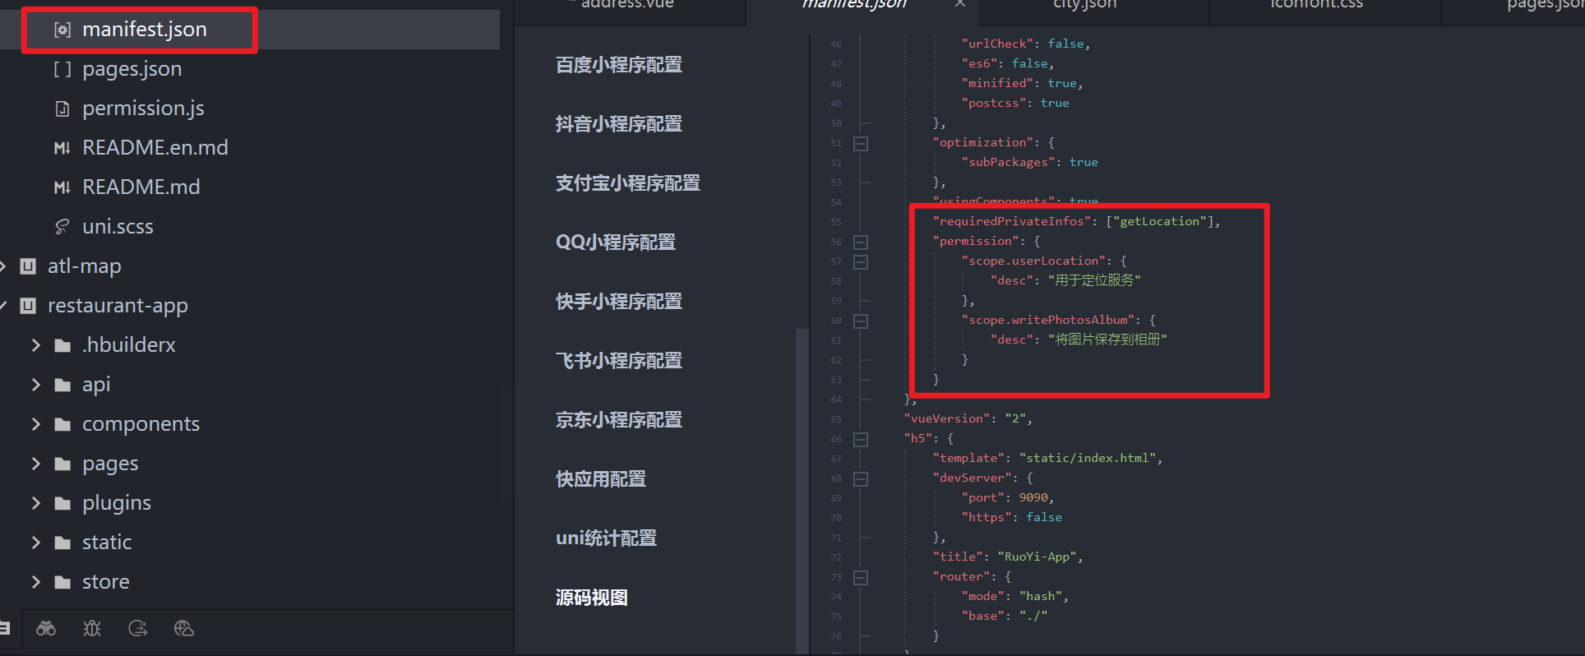Click the README.en.md markdown icon

(x=62, y=148)
